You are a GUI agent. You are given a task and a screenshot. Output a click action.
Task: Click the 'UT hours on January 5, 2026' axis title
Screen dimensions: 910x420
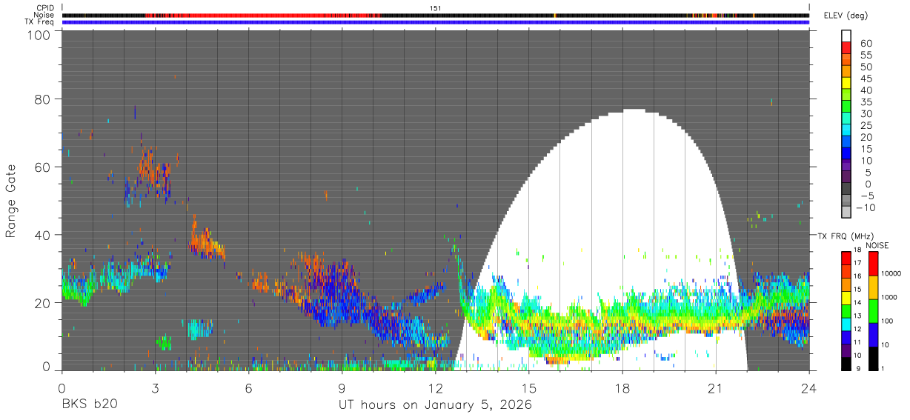pyautogui.click(x=435, y=405)
